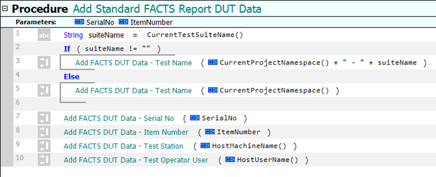
Task: Click the call icon beside Test Station step
Action: 44,146
